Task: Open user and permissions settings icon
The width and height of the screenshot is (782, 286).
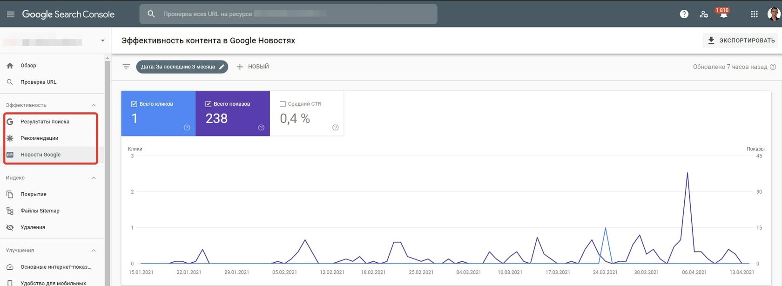Action: (x=704, y=14)
